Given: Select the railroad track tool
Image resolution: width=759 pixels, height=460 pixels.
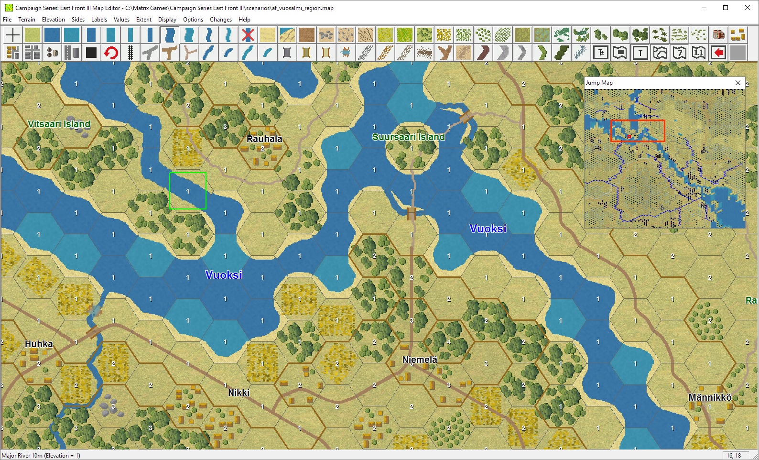Looking at the screenshot, I should pyautogui.click(x=130, y=52).
